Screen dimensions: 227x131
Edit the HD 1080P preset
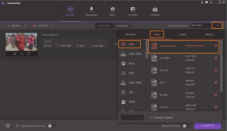(x=216, y=58)
